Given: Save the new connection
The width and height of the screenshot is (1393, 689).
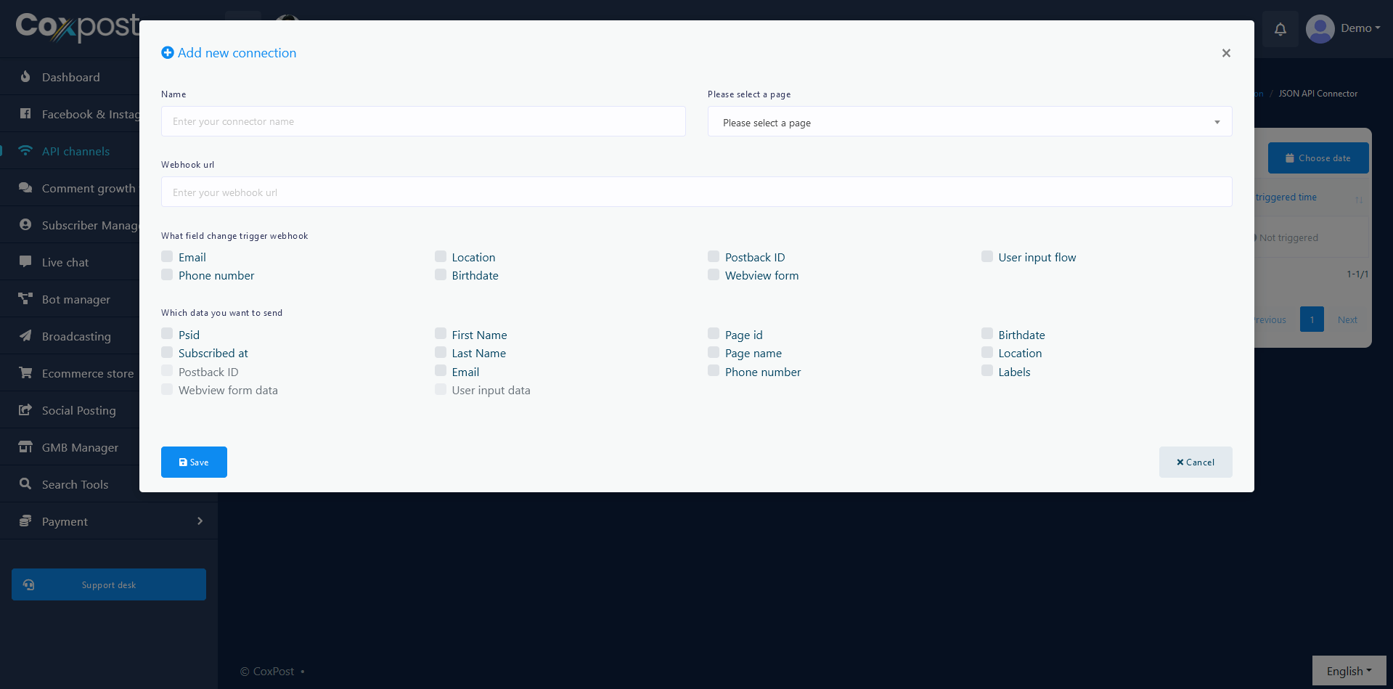Looking at the screenshot, I should [194, 462].
